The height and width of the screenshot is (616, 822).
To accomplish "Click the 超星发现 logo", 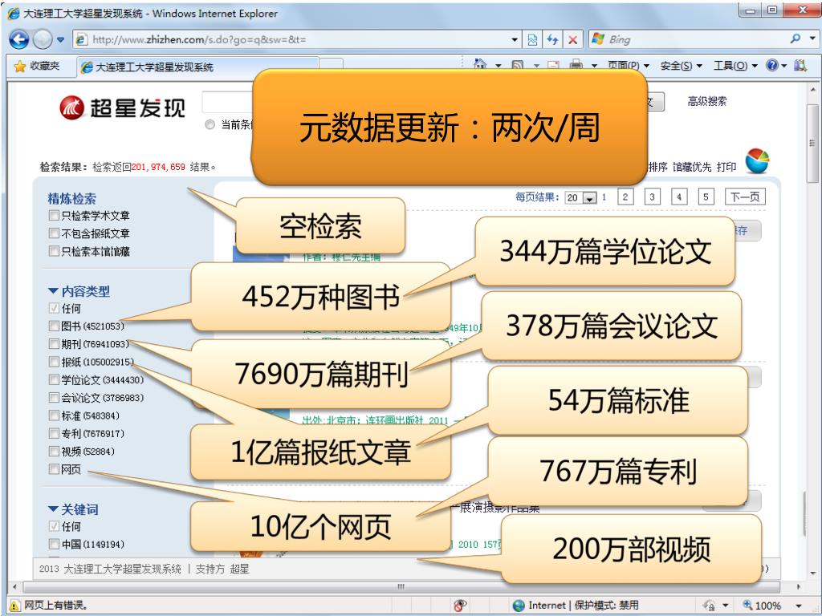I will (x=122, y=107).
